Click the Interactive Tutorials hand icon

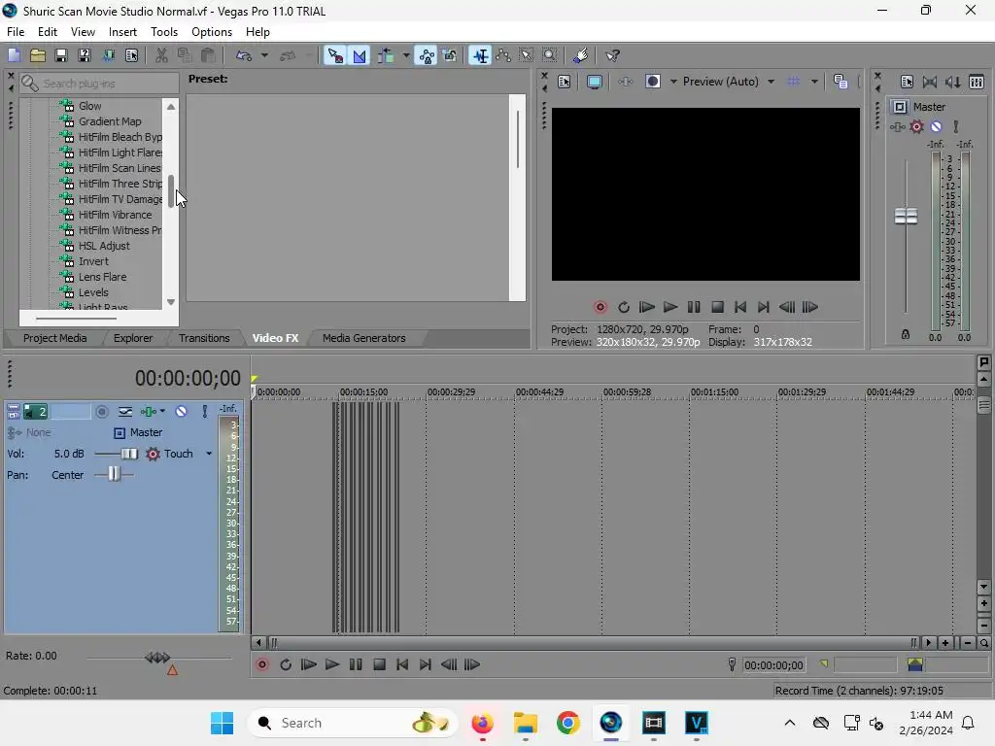580,55
